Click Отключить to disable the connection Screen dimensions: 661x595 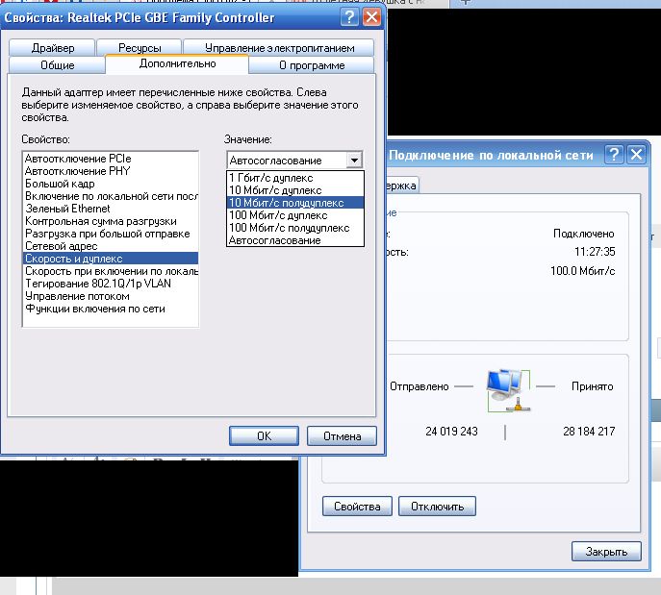point(437,507)
